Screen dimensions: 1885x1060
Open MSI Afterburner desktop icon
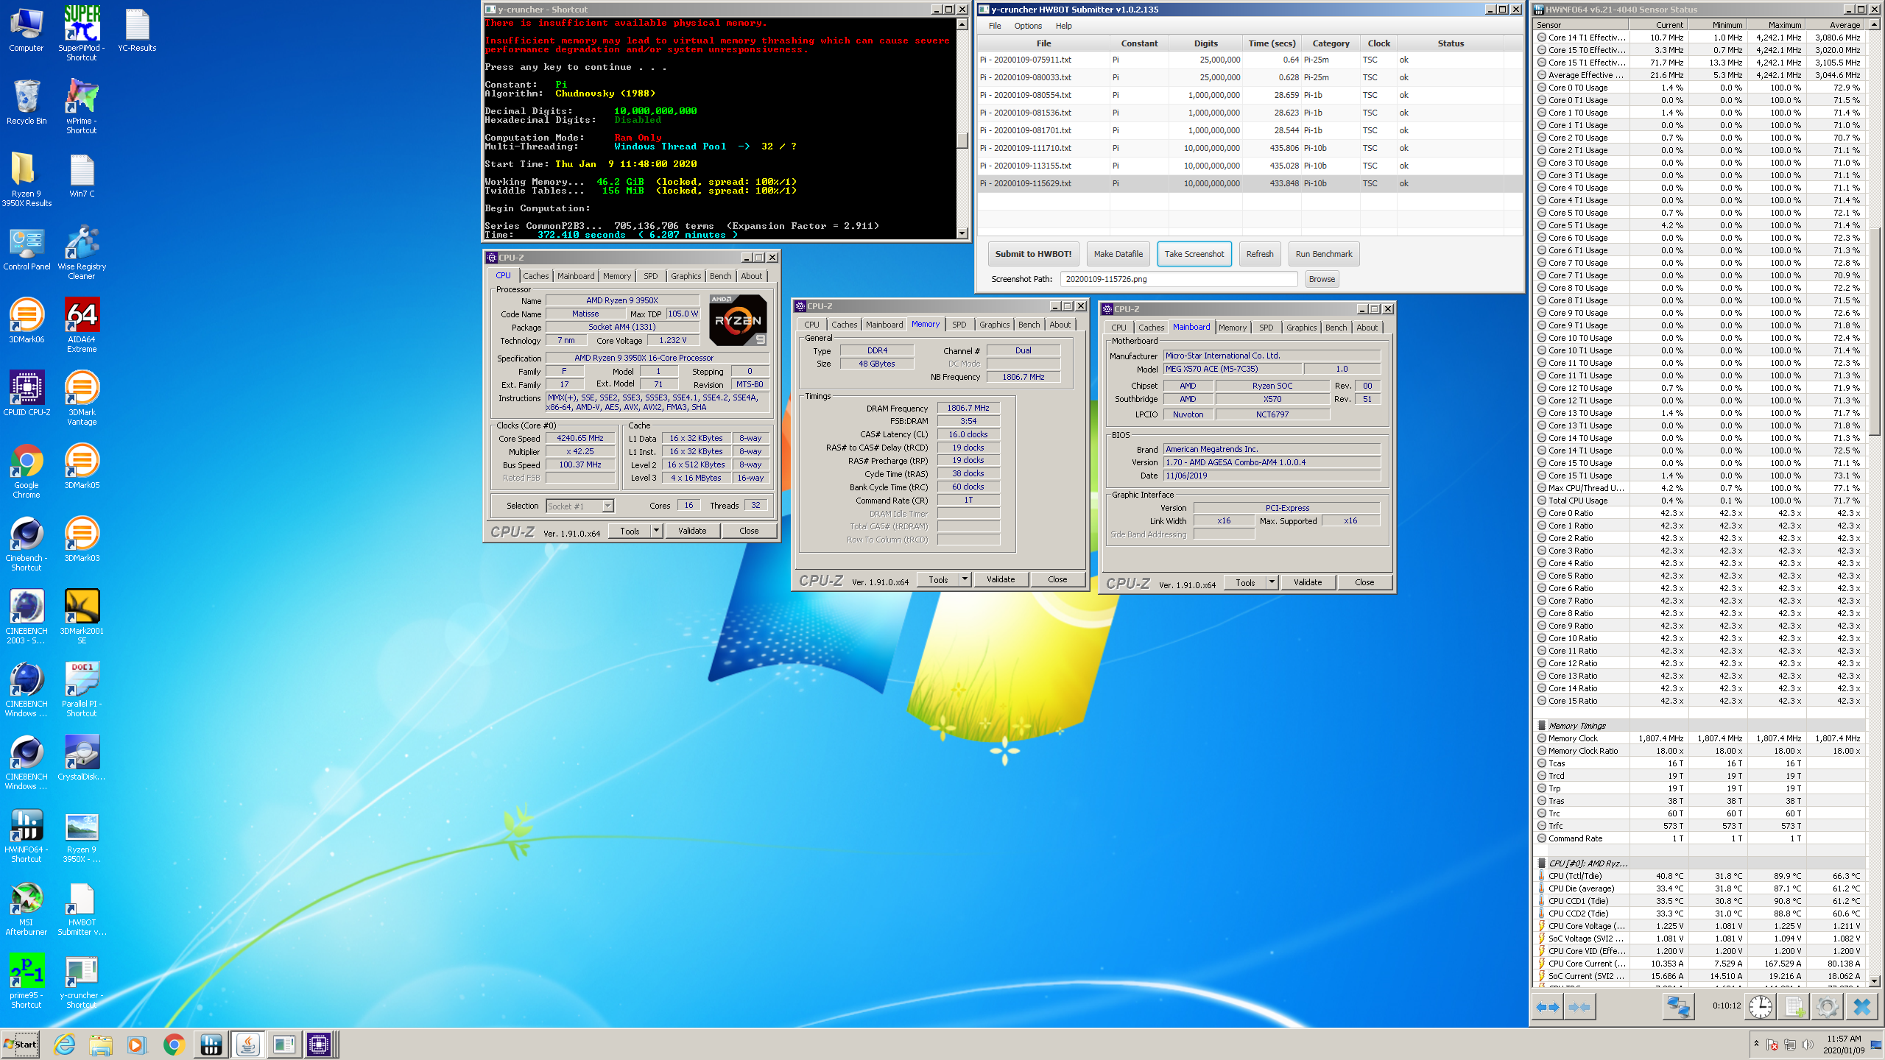coord(27,909)
